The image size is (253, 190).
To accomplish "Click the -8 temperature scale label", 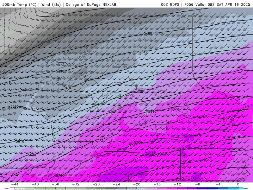I will pos(198,184).
